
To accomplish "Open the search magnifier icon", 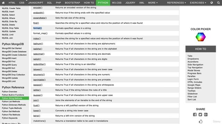I will [219, 3].
